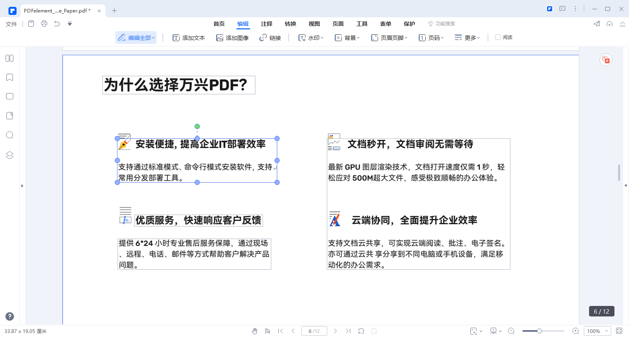Viewport: 629px width, 337px height.
Task: Open the page thumbnails panel in sidebar
Action: (9, 58)
